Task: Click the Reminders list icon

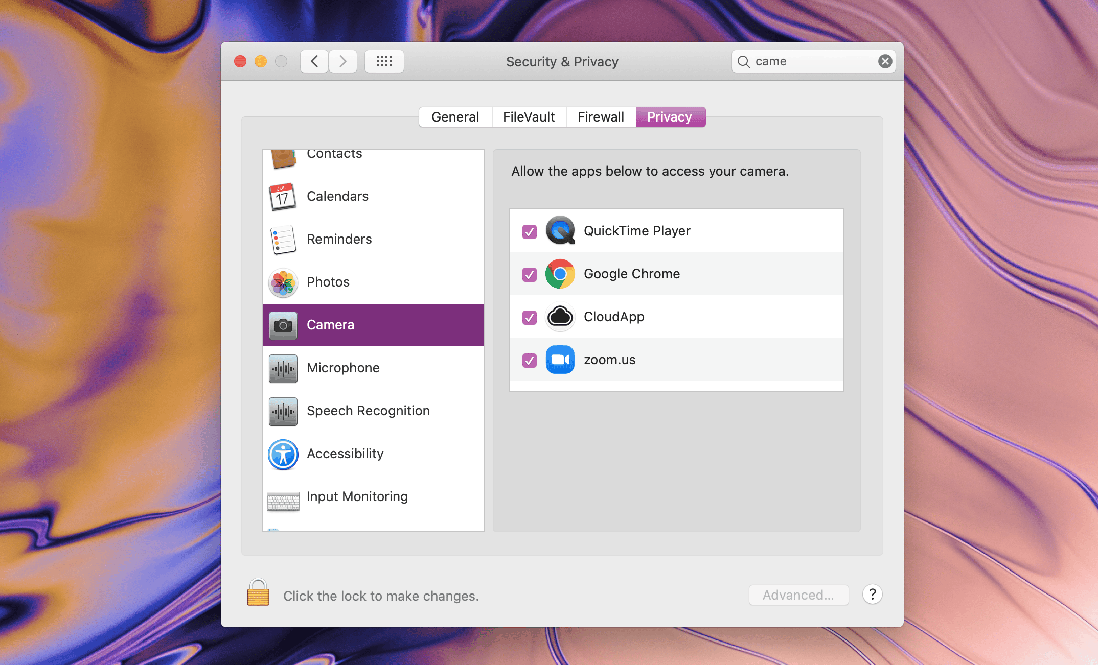Action: pos(283,240)
